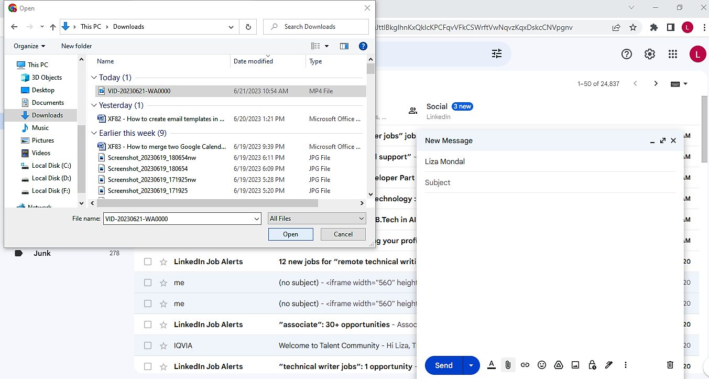Click the vertical scrollbar of the file list

click(370, 69)
